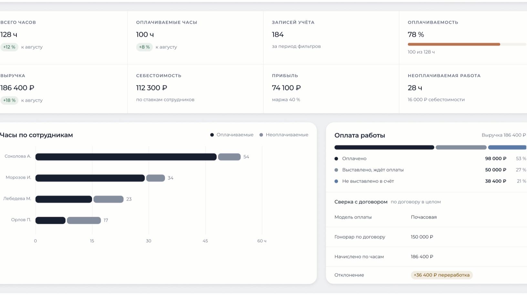Select Орлов П. gray non-billable bar
Viewport: 527px width, 295px height.
pos(84,220)
